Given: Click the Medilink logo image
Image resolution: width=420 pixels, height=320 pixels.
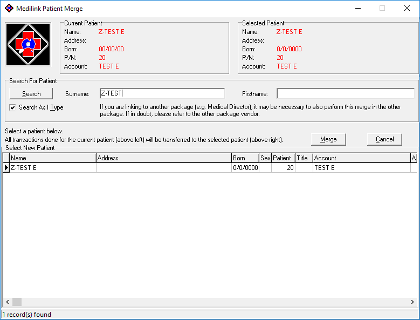Looking at the screenshot, I should [x=28, y=44].
